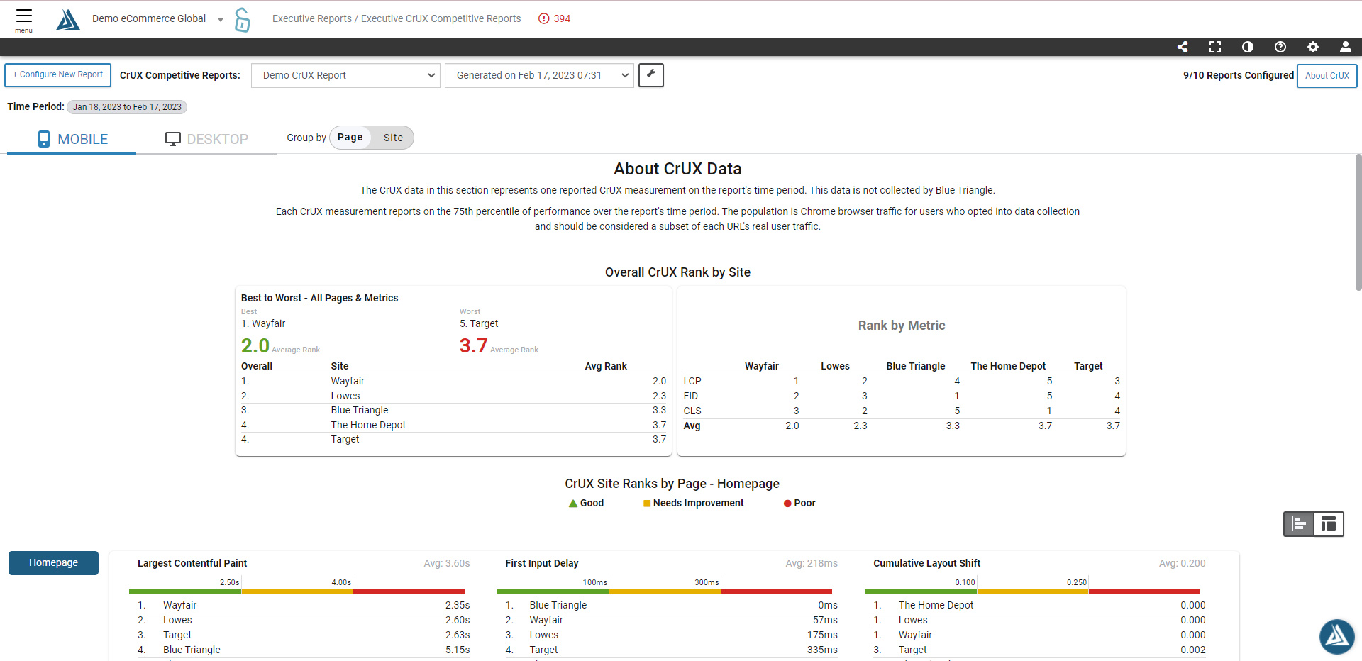Group by Site toggle option

pyautogui.click(x=393, y=138)
